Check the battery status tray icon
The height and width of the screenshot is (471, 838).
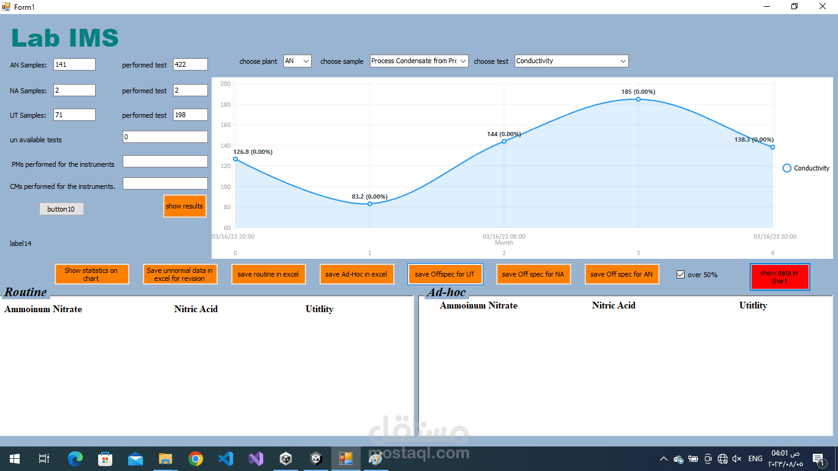click(x=693, y=459)
